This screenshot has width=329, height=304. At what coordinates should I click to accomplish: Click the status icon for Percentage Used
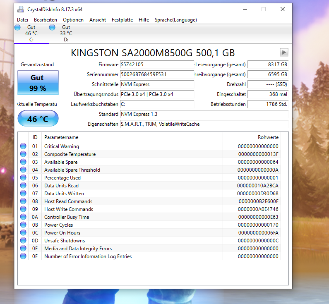point(23,177)
